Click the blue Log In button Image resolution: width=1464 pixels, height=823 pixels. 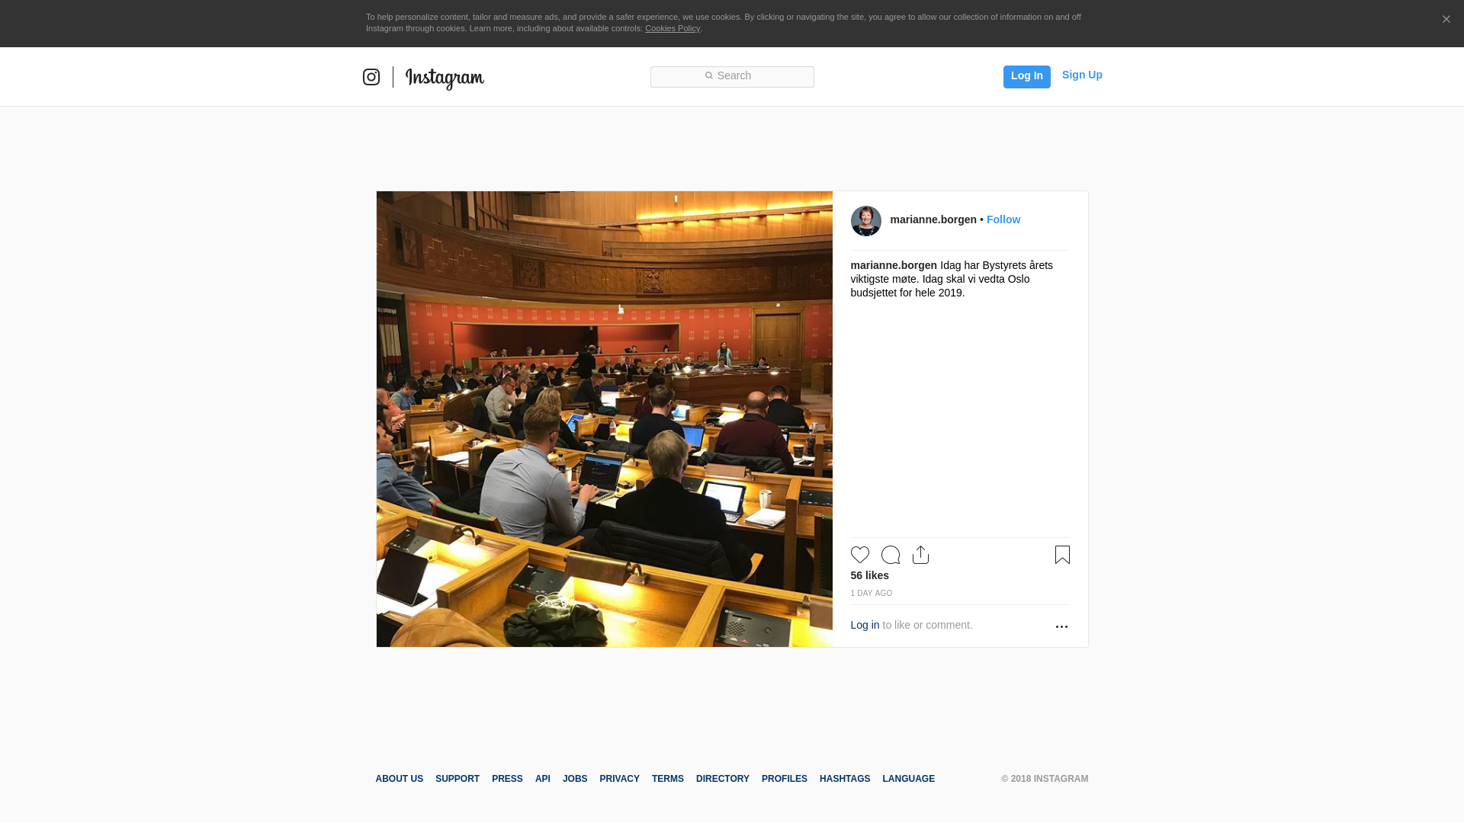tap(1026, 77)
